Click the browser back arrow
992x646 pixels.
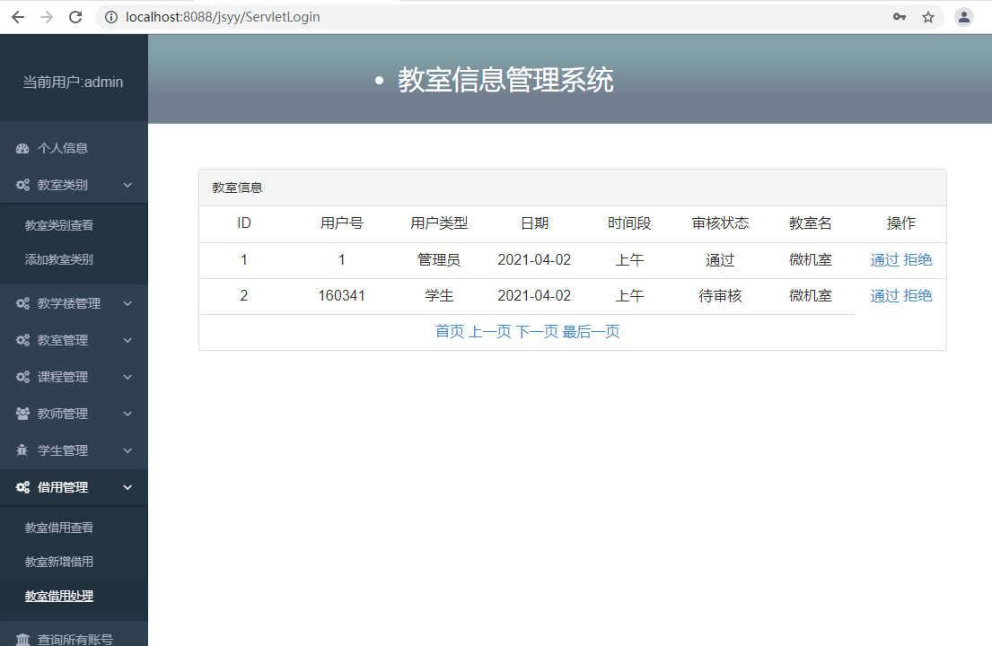click(18, 17)
